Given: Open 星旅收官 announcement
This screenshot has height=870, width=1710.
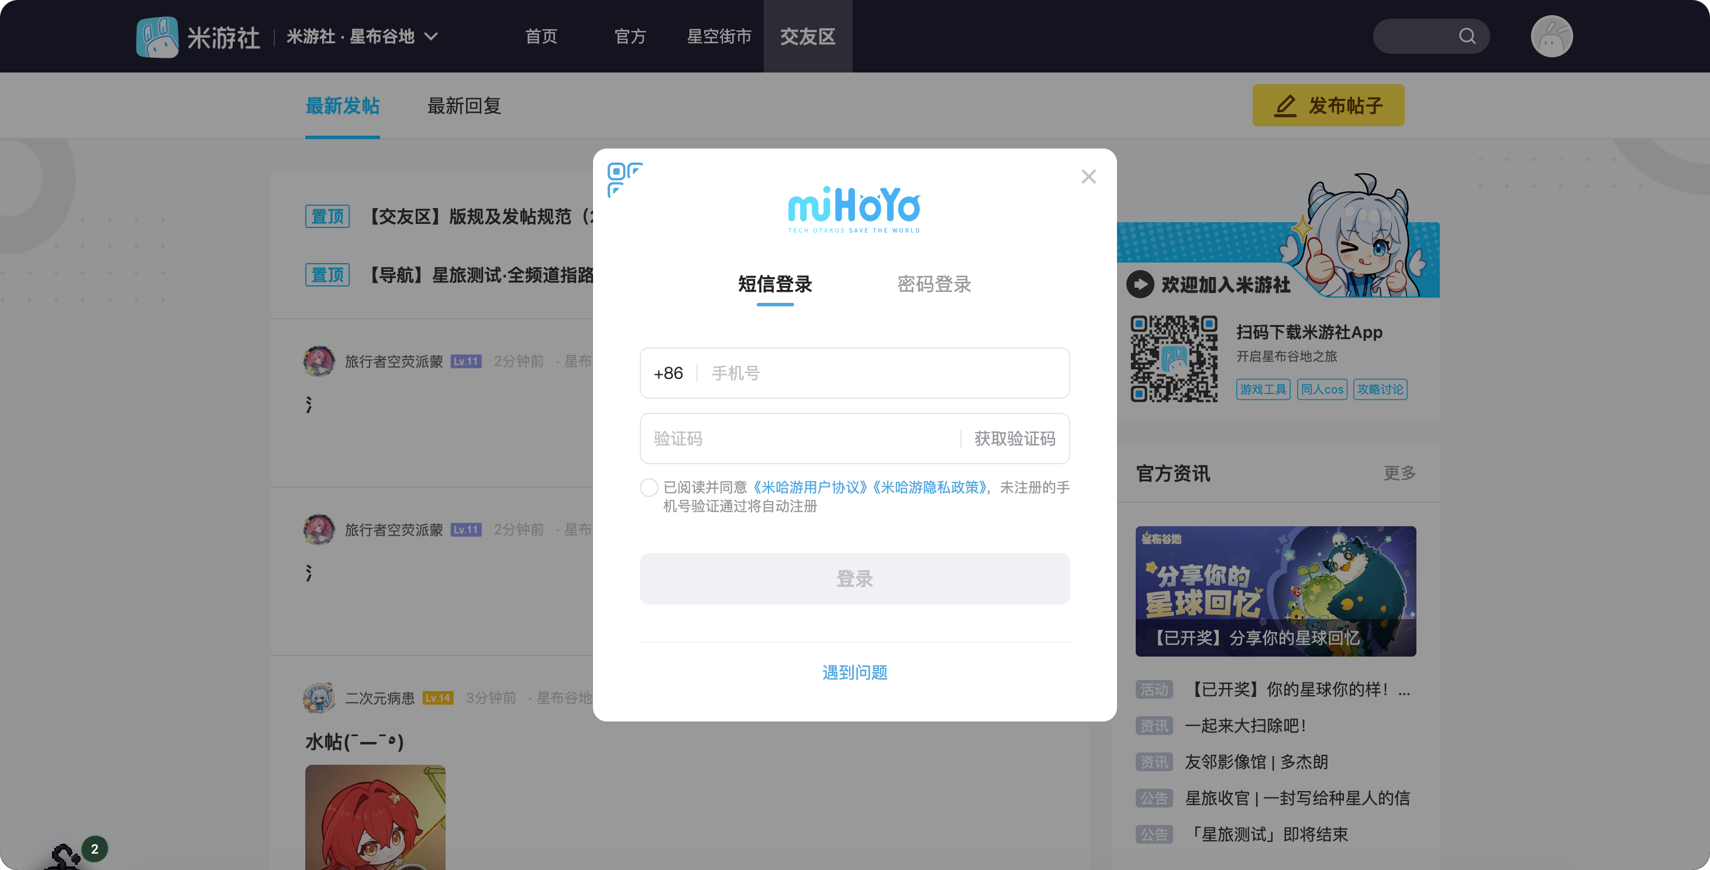Looking at the screenshot, I should click(x=1297, y=797).
